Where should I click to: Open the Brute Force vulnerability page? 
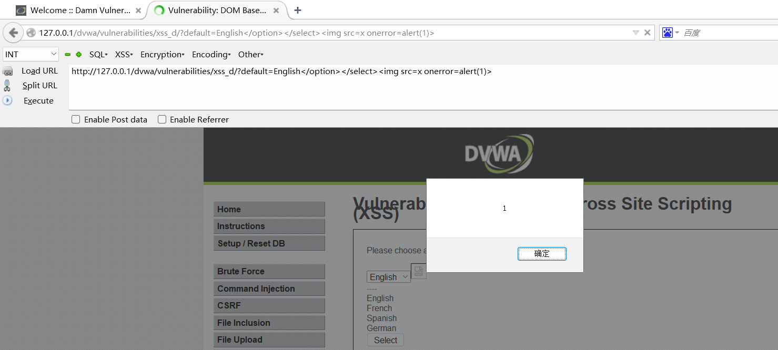click(269, 271)
